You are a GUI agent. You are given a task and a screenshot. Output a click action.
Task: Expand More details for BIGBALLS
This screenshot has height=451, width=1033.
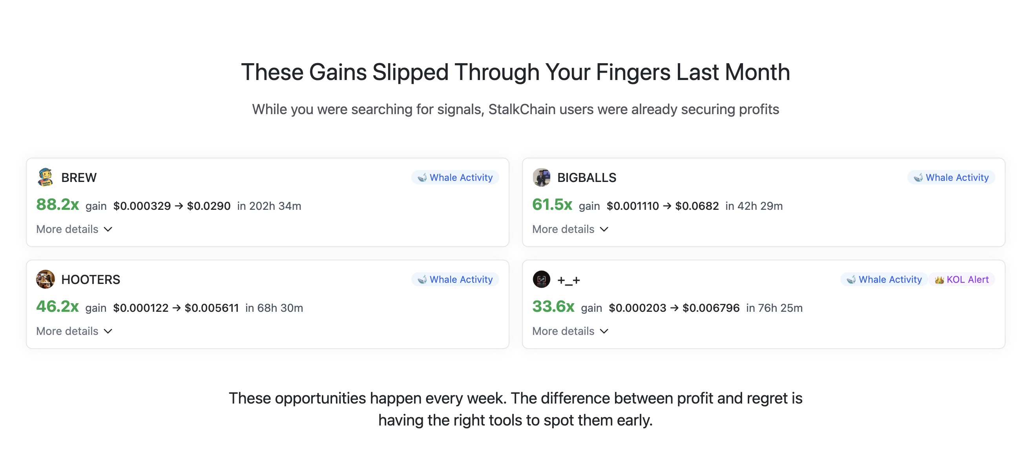[x=570, y=229]
